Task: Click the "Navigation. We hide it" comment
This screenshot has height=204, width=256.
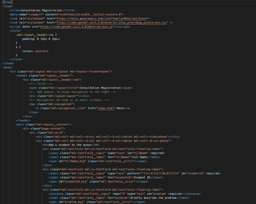Action: pos(69,100)
